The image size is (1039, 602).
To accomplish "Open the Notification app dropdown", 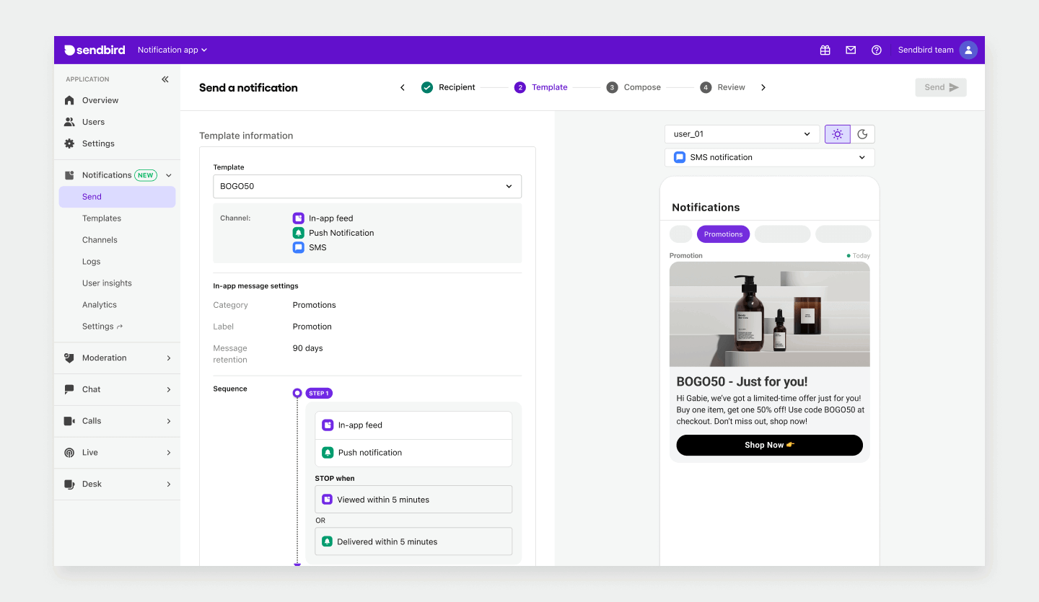I will coord(172,50).
